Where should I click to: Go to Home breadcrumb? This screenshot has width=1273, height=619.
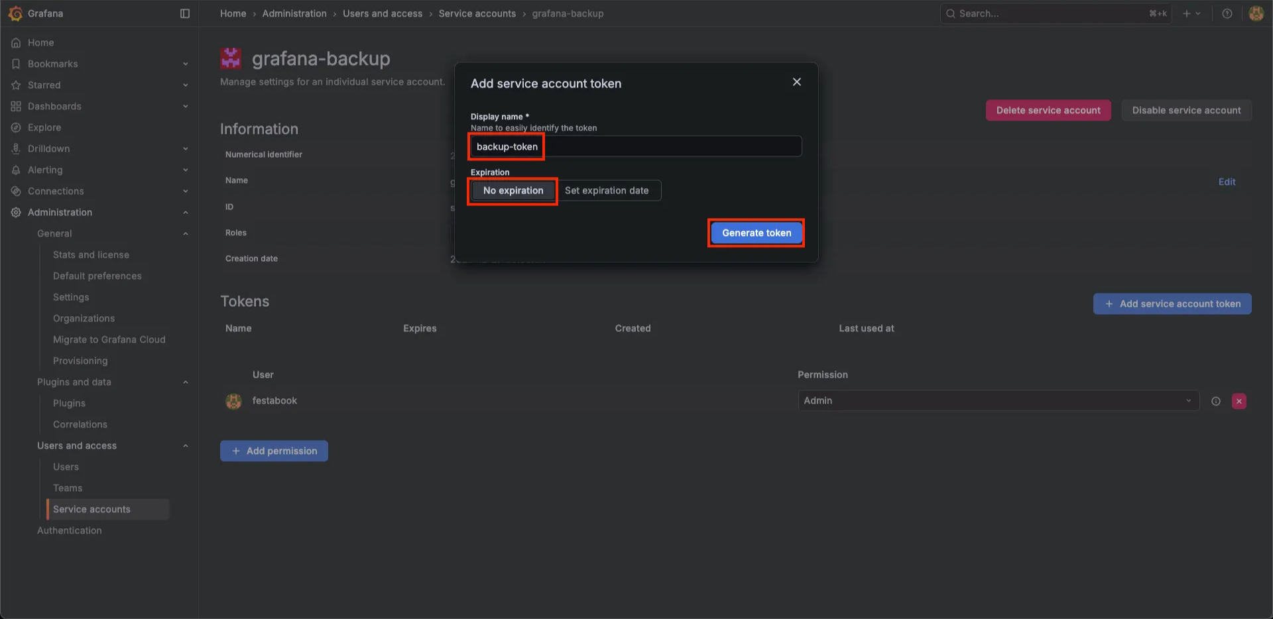tap(233, 13)
